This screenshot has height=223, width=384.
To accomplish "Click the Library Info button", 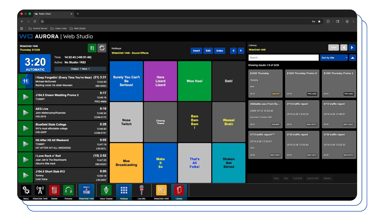I will 286,178.
